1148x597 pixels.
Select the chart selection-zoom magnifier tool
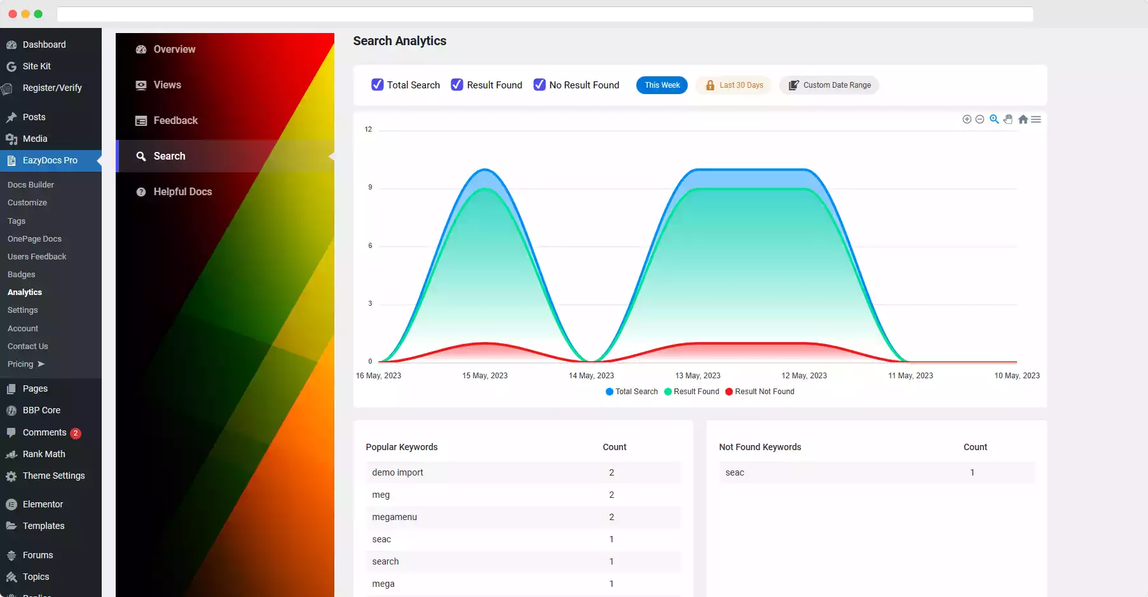coord(994,119)
